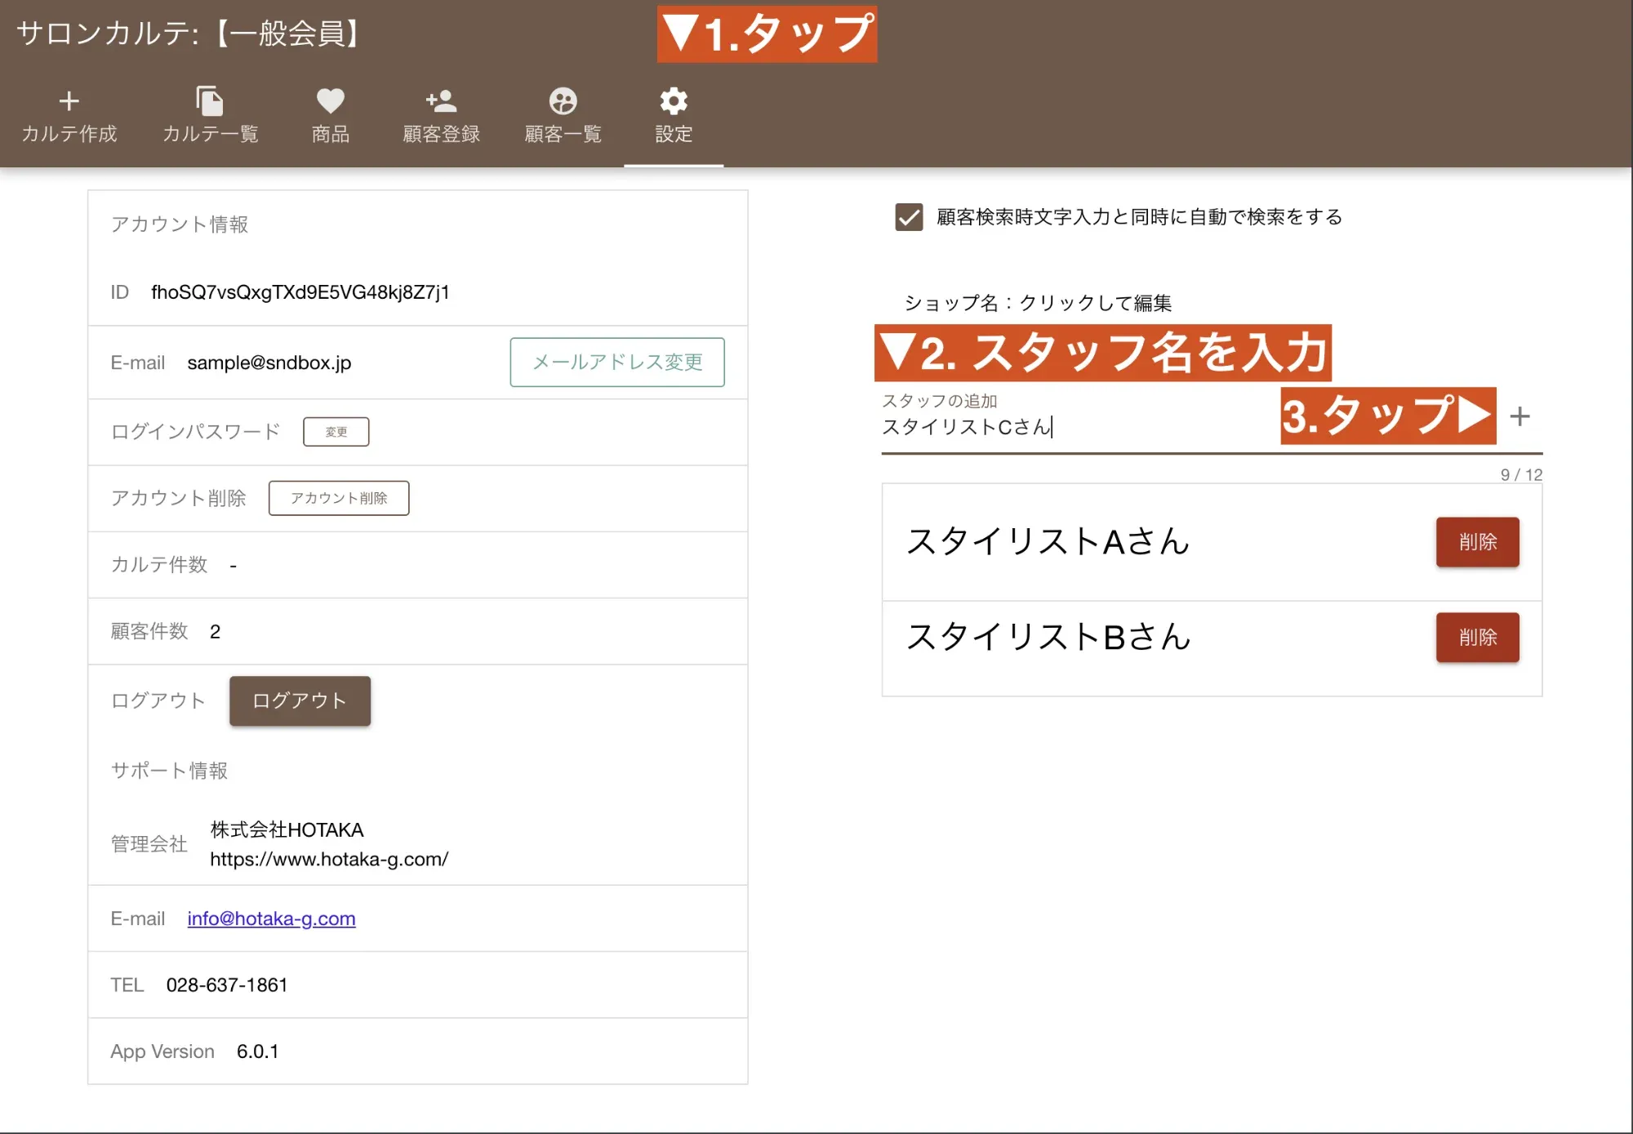Disable the automatic customer search checkbox
1633x1134 pixels.
pyautogui.click(x=908, y=217)
